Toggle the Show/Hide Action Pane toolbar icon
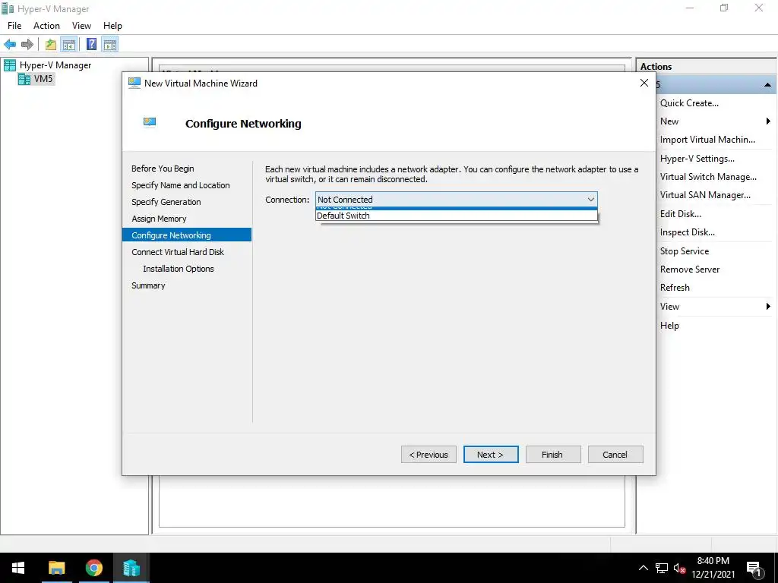Image resolution: width=778 pixels, height=583 pixels. (110, 45)
